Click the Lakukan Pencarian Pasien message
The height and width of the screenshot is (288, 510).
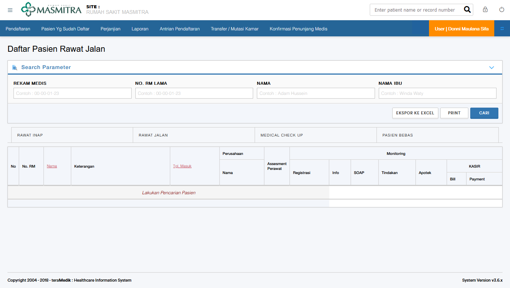[169, 193]
